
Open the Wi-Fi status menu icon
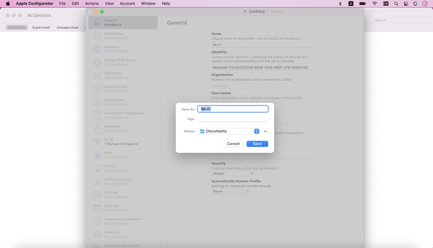coord(375,4)
